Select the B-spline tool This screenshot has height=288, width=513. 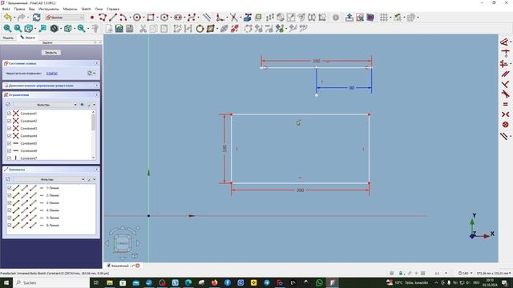click(x=192, y=18)
